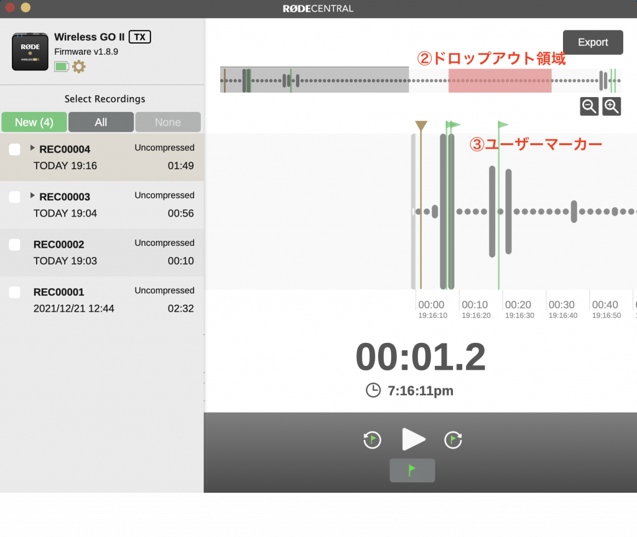Viewport: 637px width, 537px height.
Task: Click the 00:30 timeline tick label
Action: (x=562, y=304)
